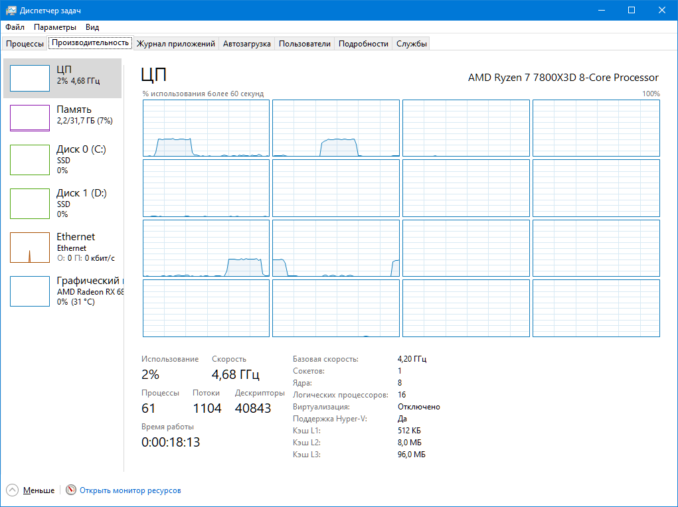Click the Поддержка Hyper-V value Да
Viewport: 678px width, 507px height.
(x=402, y=418)
